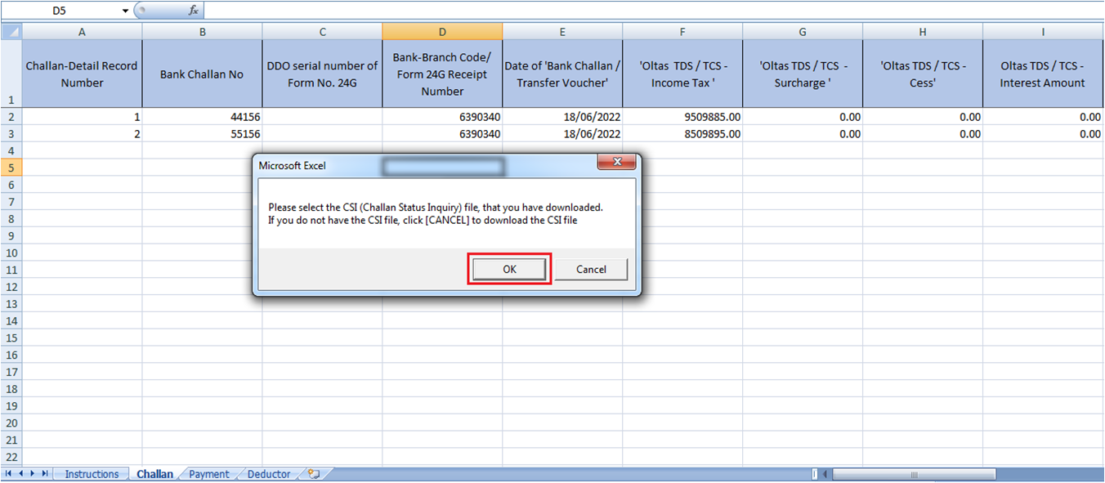
Task: Click Cancel to download the CSI file
Action: click(590, 269)
